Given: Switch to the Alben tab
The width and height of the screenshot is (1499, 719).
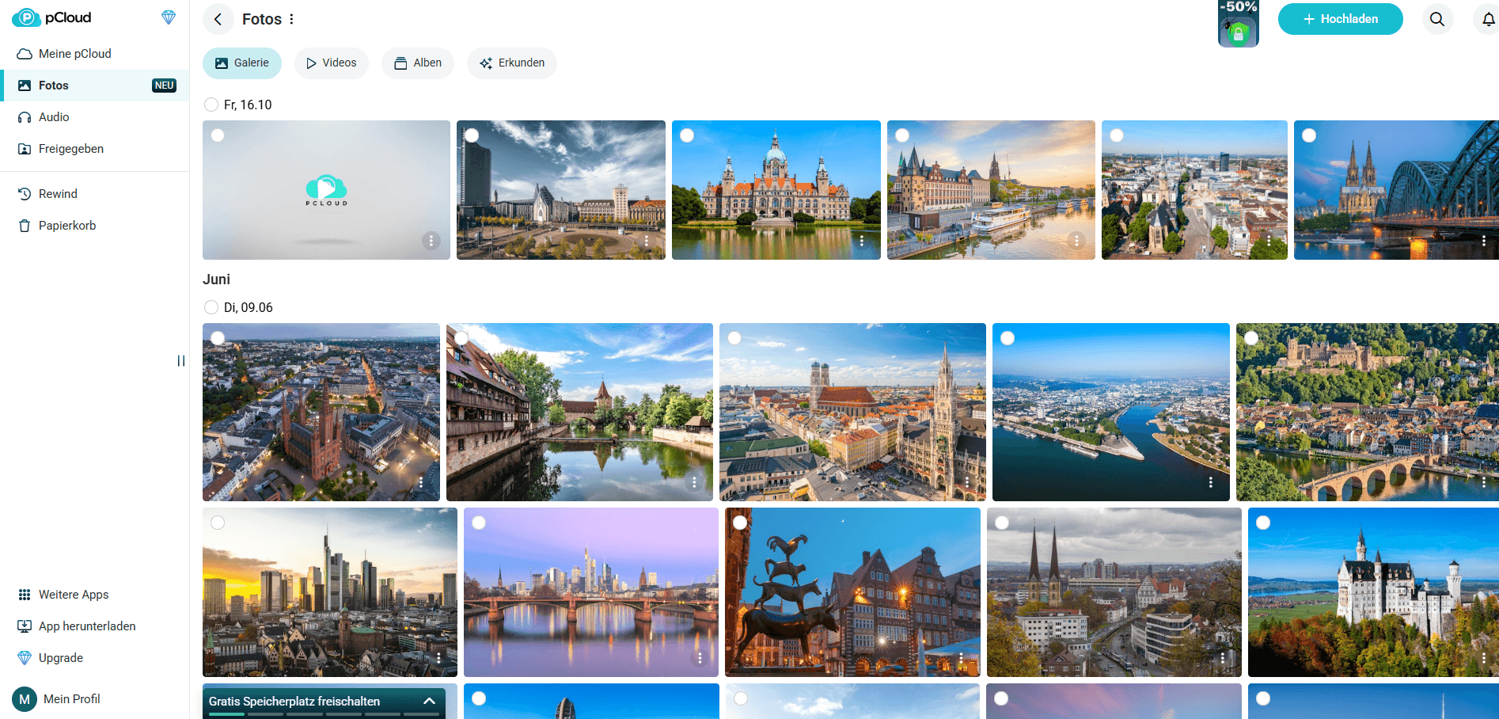Looking at the screenshot, I should (418, 63).
